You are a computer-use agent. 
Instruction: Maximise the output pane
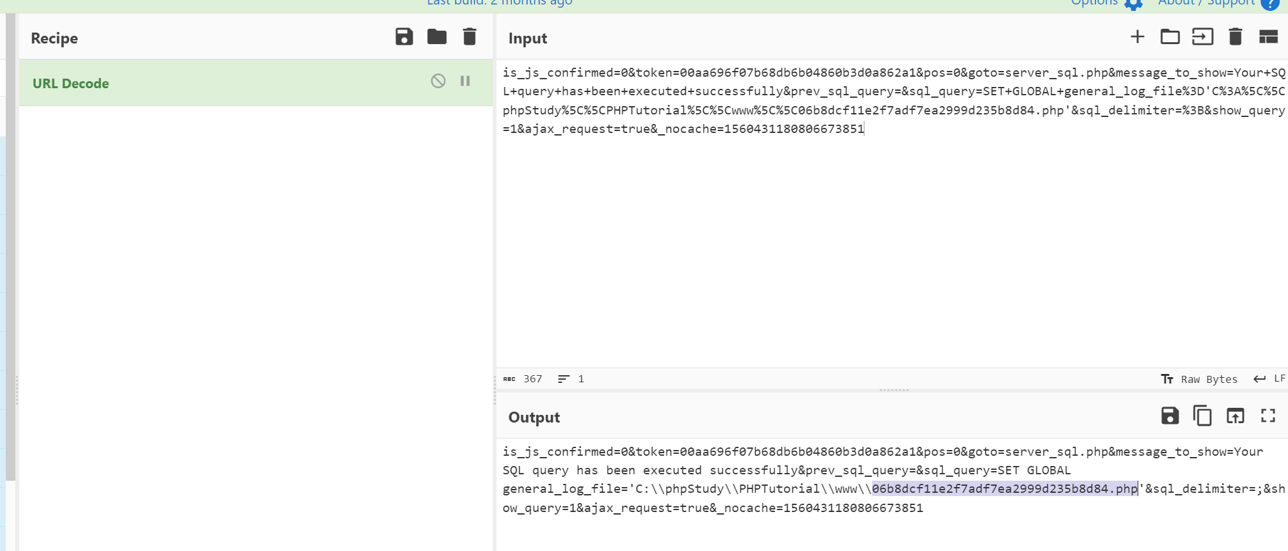[1268, 415]
